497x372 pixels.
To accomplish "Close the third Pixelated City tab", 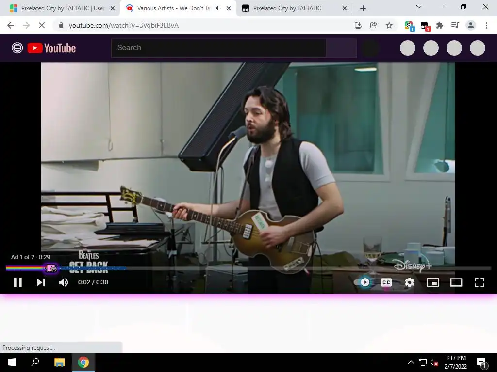I will pos(345,8).
